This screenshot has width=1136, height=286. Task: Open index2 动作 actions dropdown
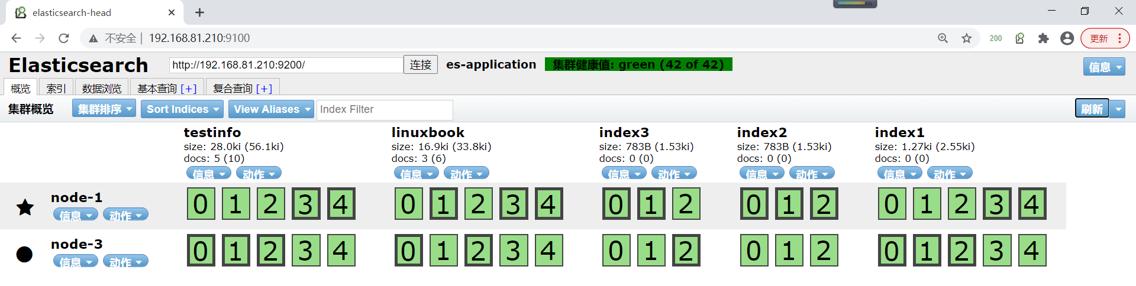pos(812,174)
